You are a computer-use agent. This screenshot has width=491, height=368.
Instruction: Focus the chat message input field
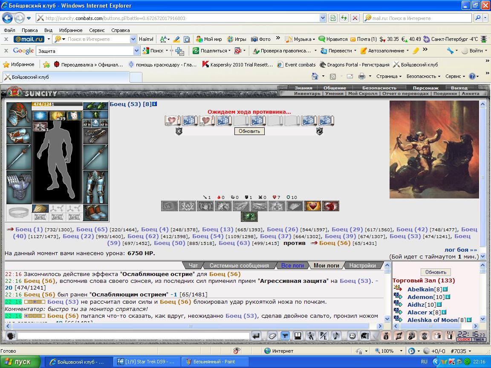pos(134,336)
